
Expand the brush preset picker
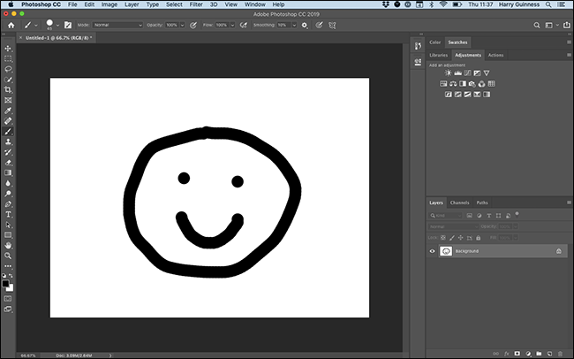coord(58,25)
